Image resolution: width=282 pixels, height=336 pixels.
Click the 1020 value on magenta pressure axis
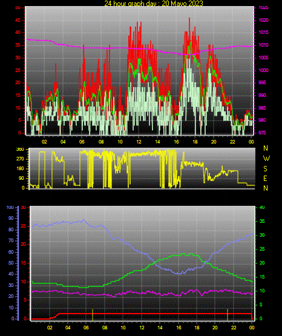coord(264,20)
